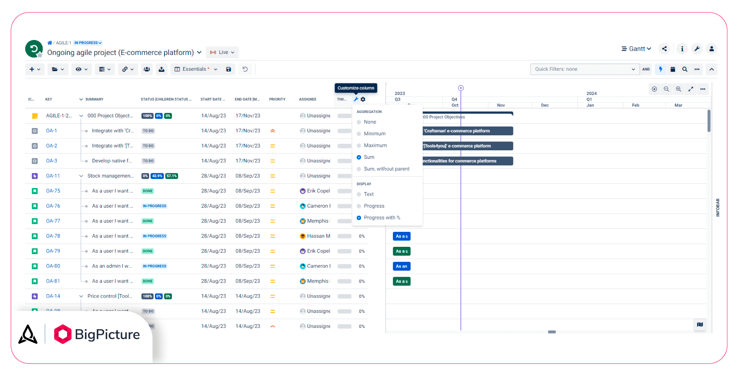Collapse the 000 Project Objectives row
The height and width of the screenshot is (376, 738).
(81, 116)
